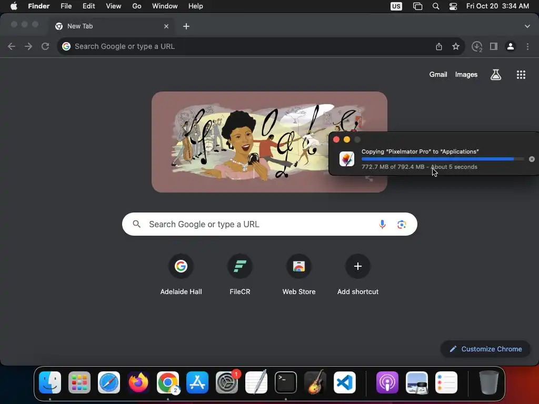Cancel the Pixelmator Pro copy operation
The image size is (539, 404).
(532, 159)
